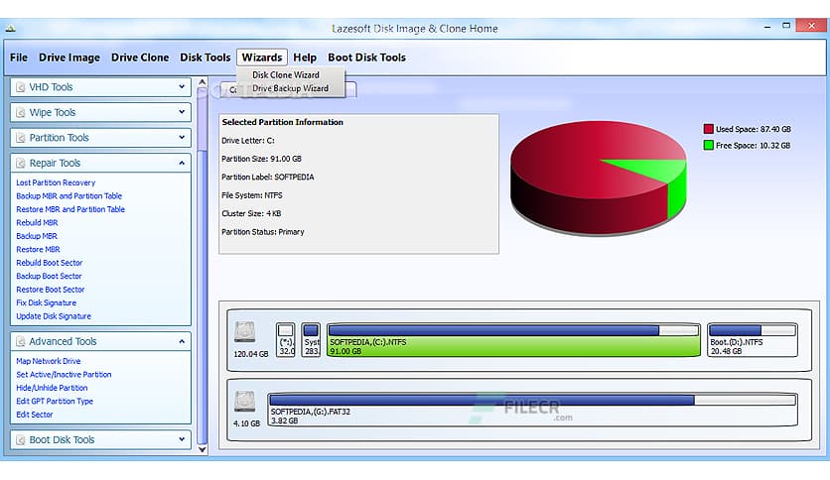Open the Edit Sector tool
This screenshot has height=480, width=830.
tap(35, 415)
